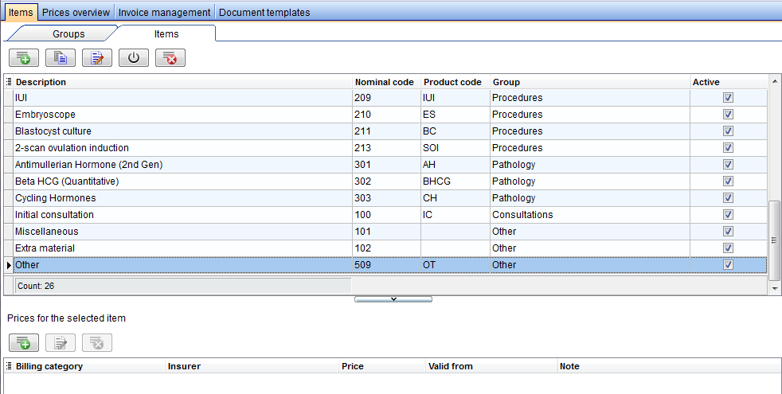The width and height of the screenshot is (782, 394).
Task: Click the scrollbar up arrow in items list
Action: 775,81
